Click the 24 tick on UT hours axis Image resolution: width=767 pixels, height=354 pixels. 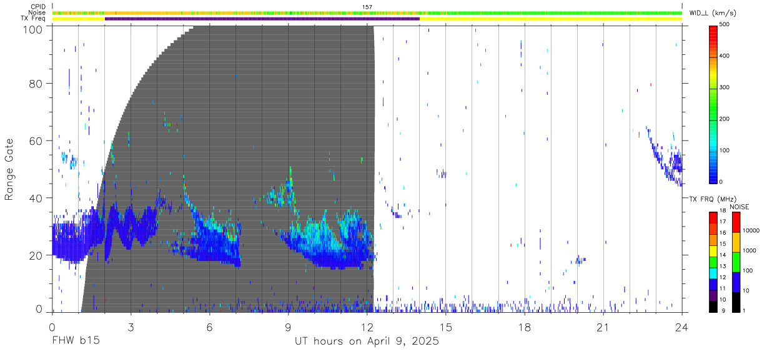click(682, 327)
